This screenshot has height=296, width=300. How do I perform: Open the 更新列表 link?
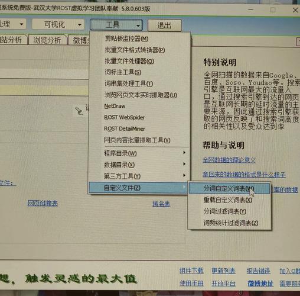(223, 271)
